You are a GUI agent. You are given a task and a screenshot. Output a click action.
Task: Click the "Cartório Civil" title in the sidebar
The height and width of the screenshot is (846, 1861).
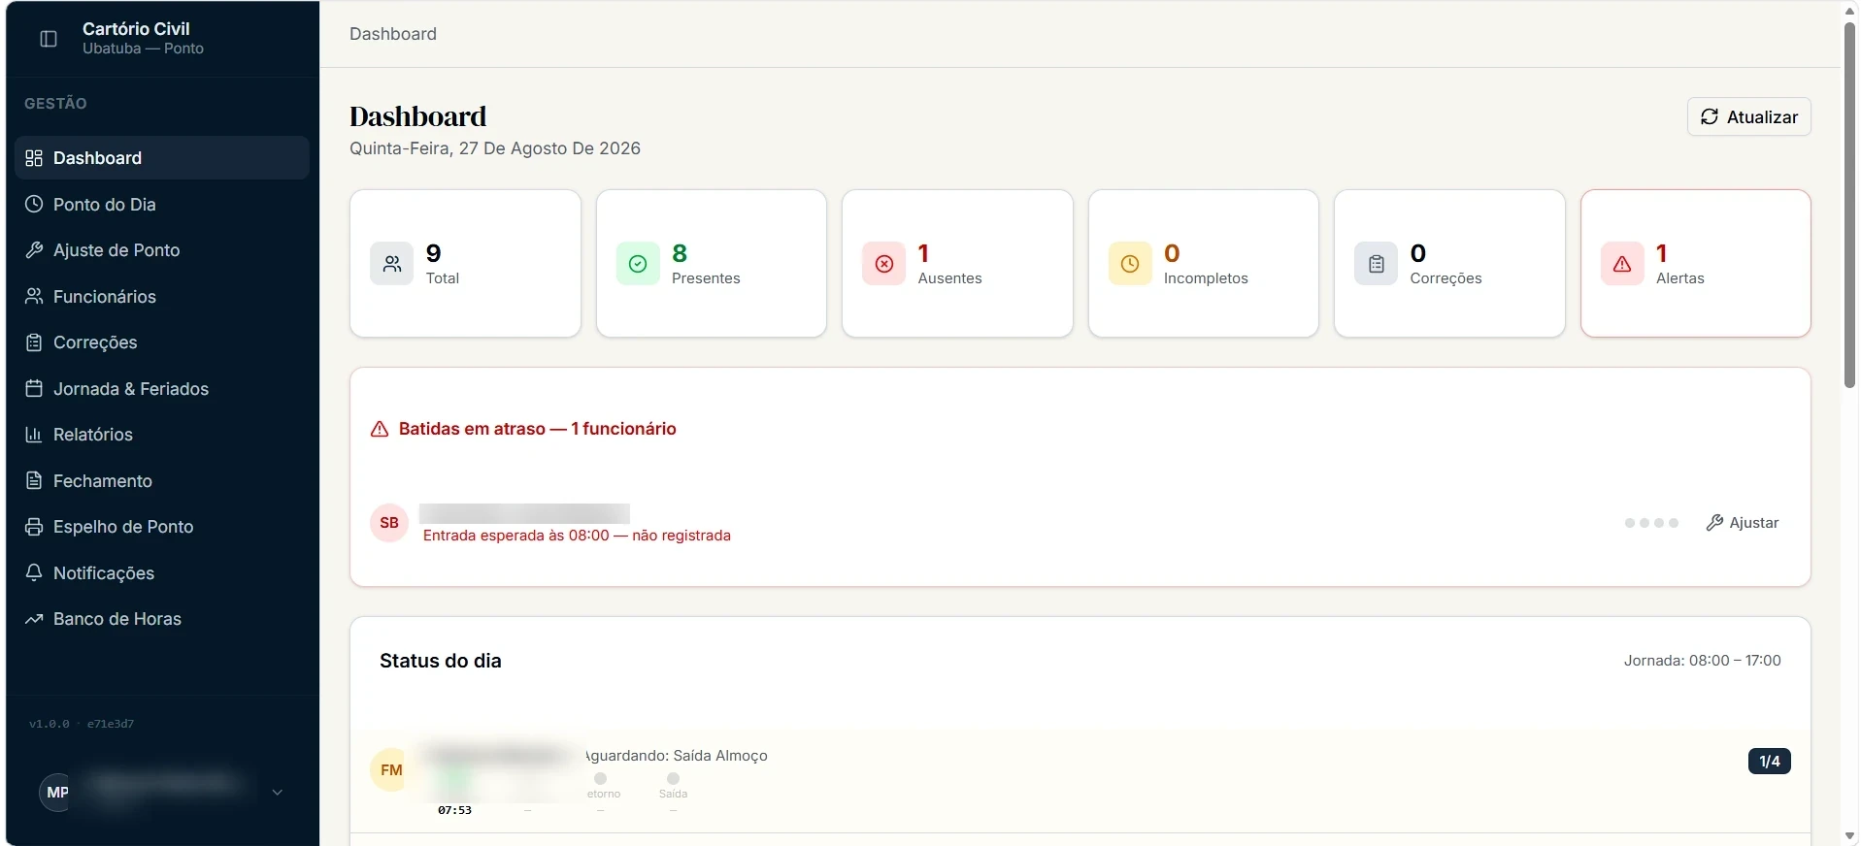pyautogui.click(x=136, y=29)
